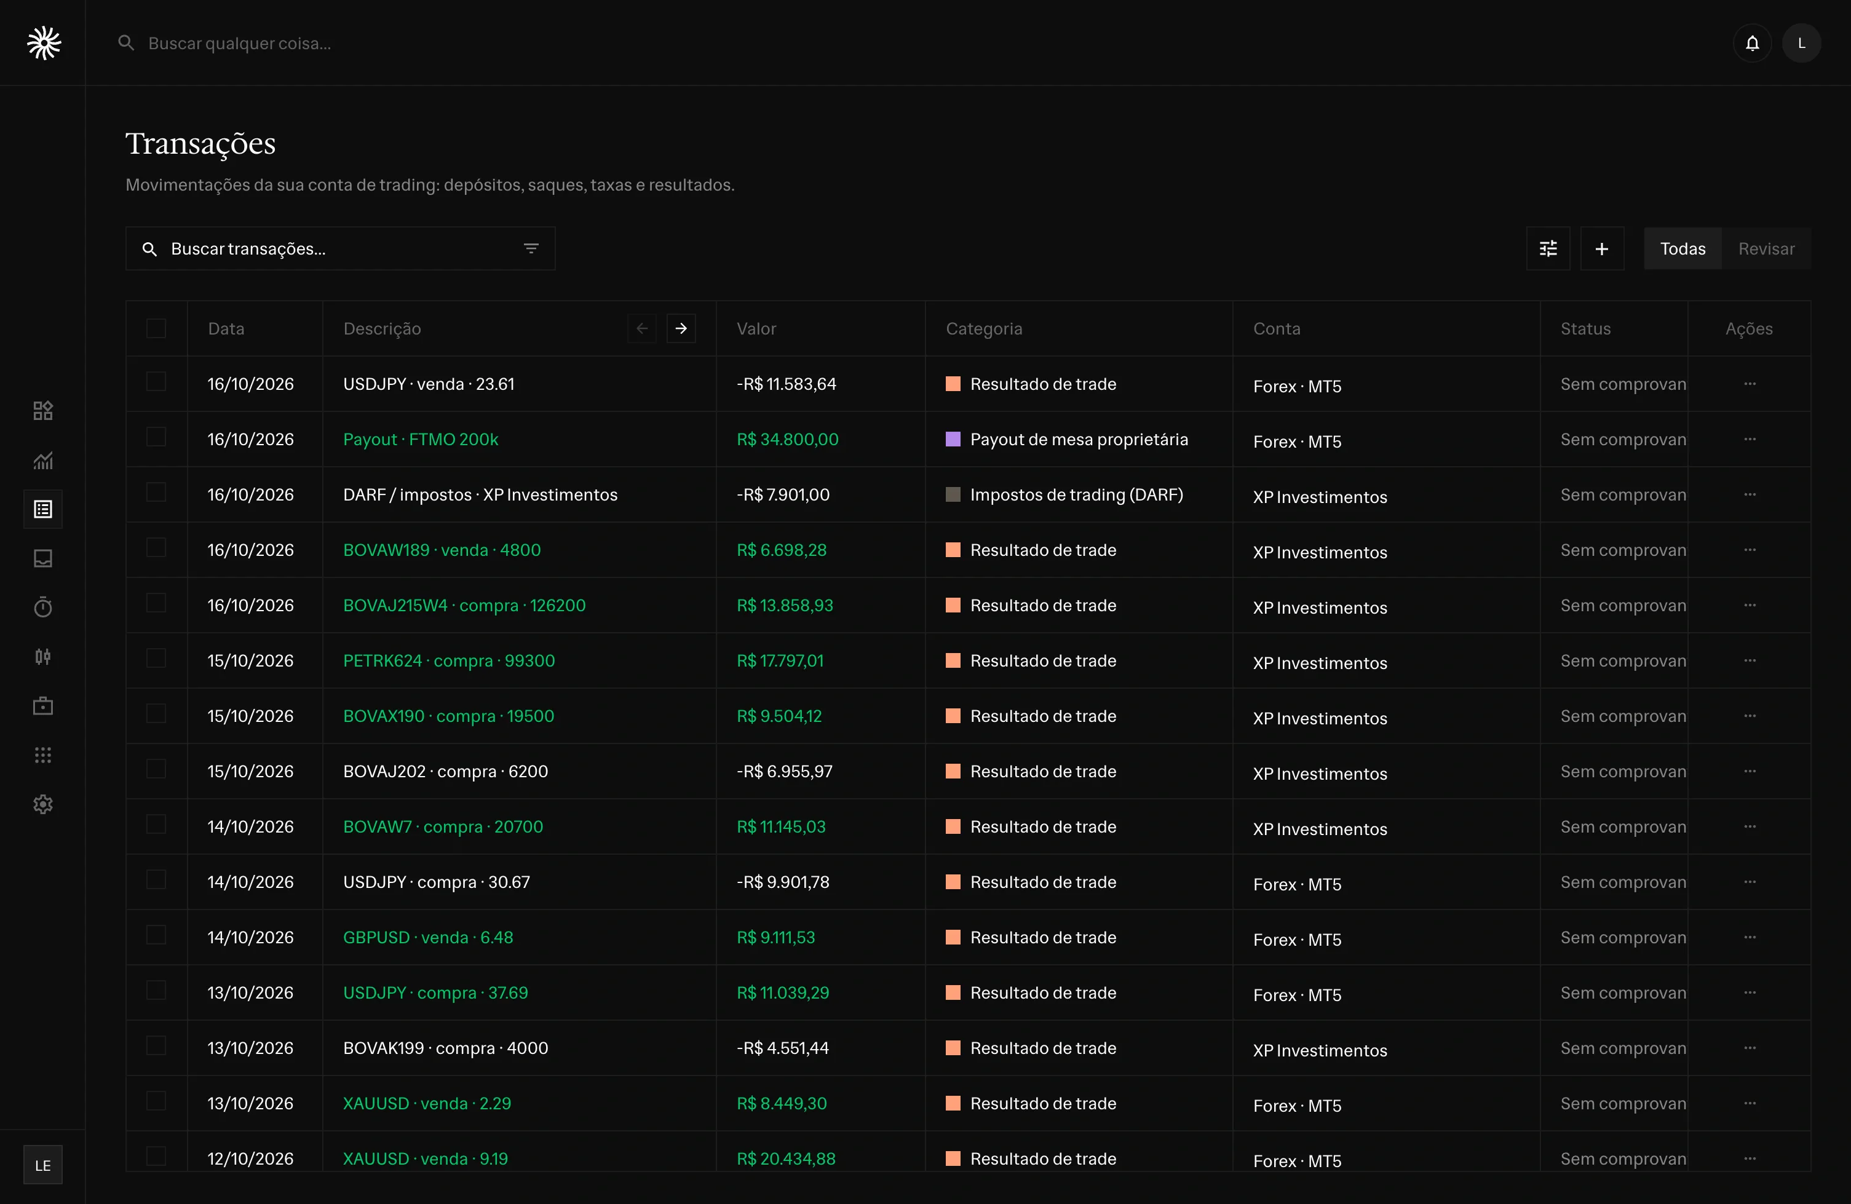The image size is (1851, 1204).
Task: Click the right arrow in Descrição header
Action: click(x=681, y=328)
